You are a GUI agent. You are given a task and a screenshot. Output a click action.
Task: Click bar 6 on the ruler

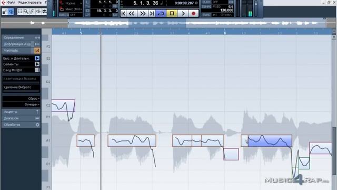pos(225,33)
